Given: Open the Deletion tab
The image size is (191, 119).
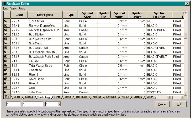Looking at the screenshot, I should click(138, 97).
